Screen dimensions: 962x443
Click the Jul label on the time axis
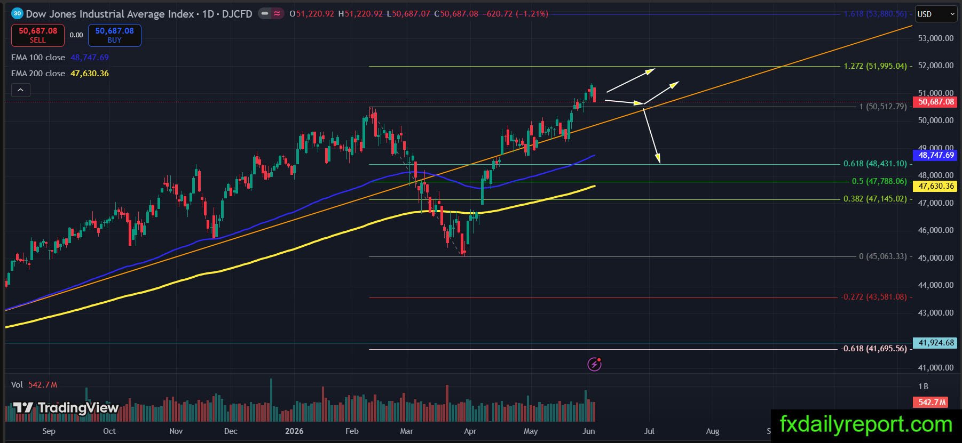649,431
